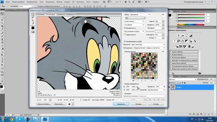The height and width of the screenshot is (122, 217).
Task: Open the Фильтр menu
Action: (x=59, y=2)
